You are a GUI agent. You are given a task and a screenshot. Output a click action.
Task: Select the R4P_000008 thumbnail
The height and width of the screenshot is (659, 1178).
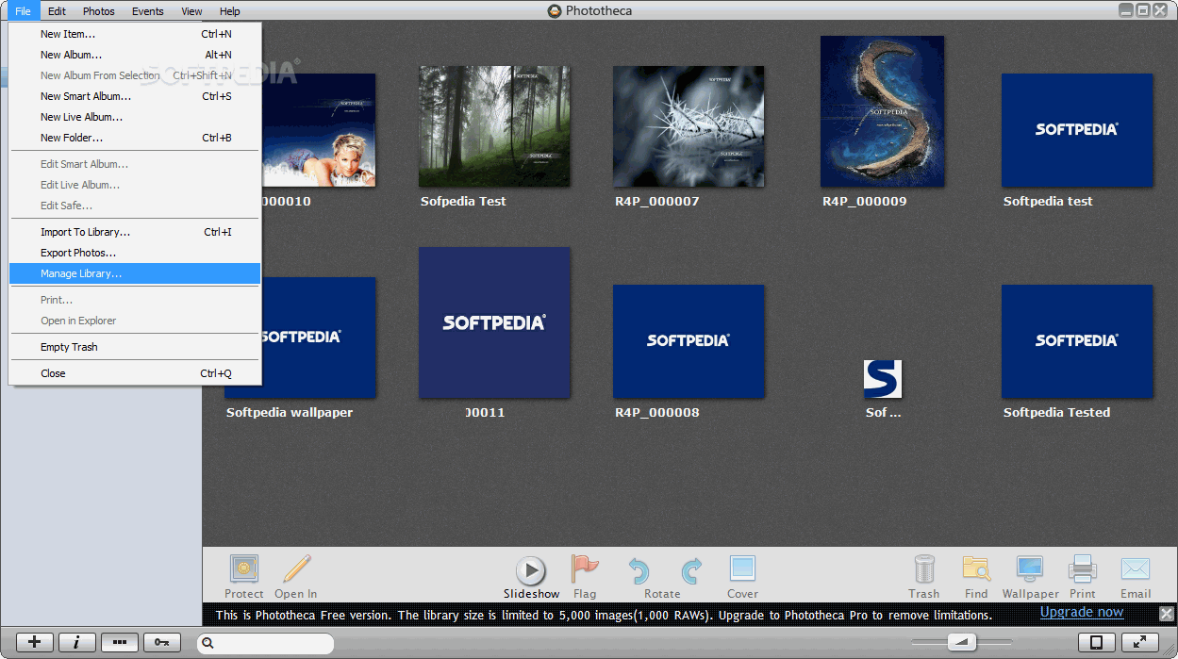689,341
